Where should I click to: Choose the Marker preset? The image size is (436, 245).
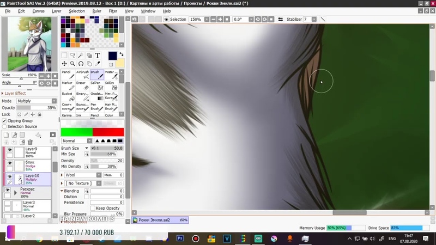68,85
